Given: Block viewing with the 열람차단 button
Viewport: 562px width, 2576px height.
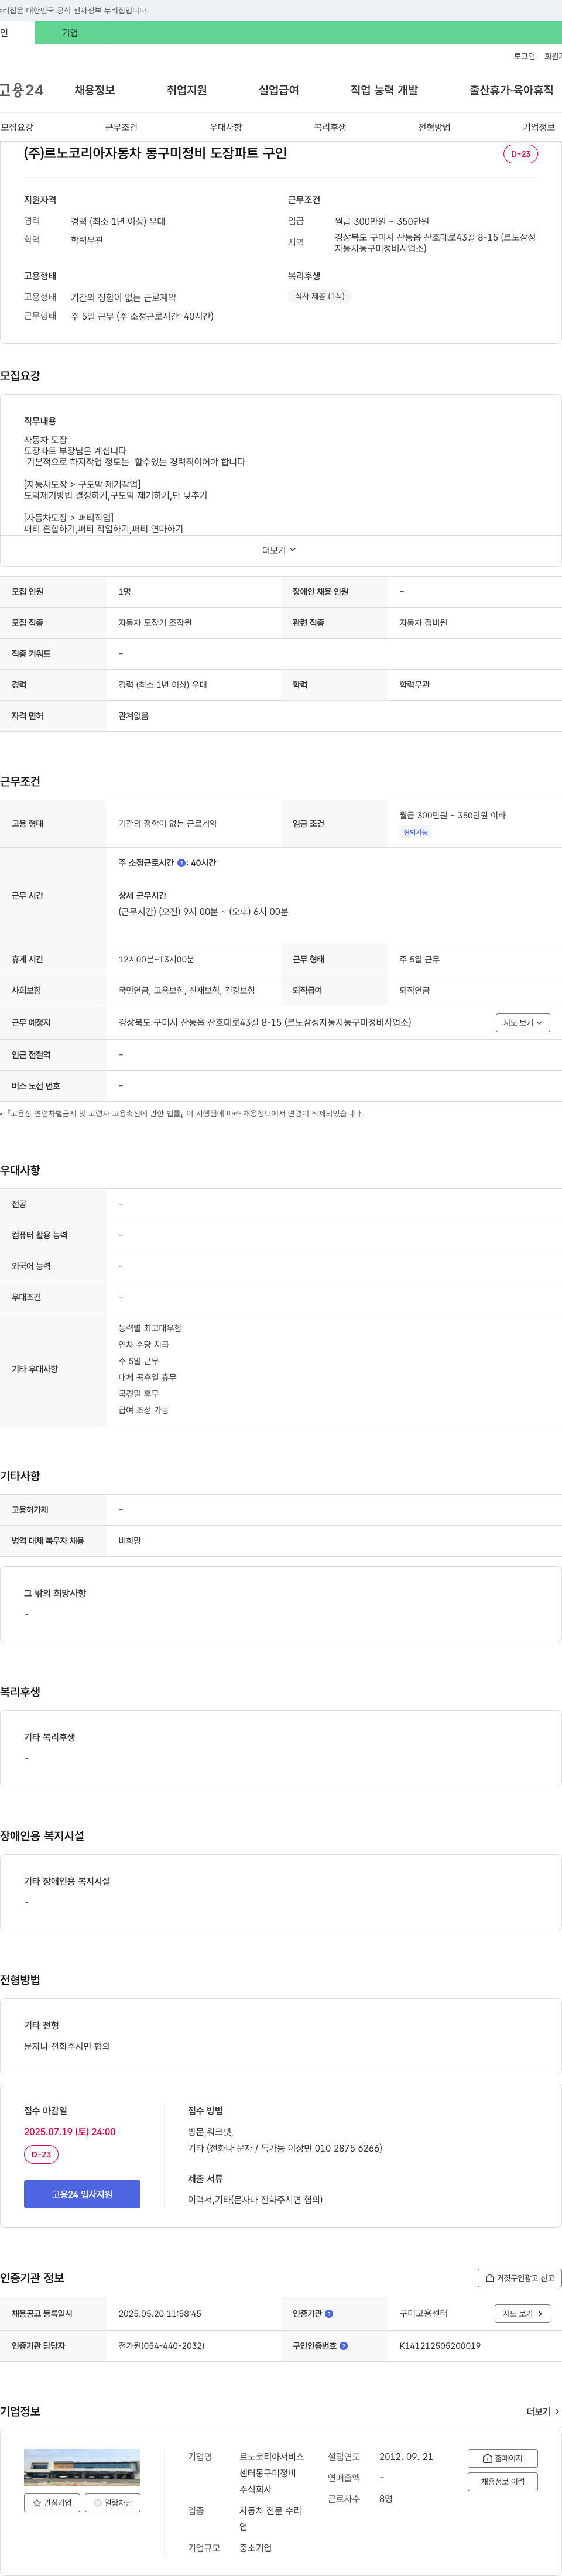Looking at the screenshot, I should point(112,2502).
